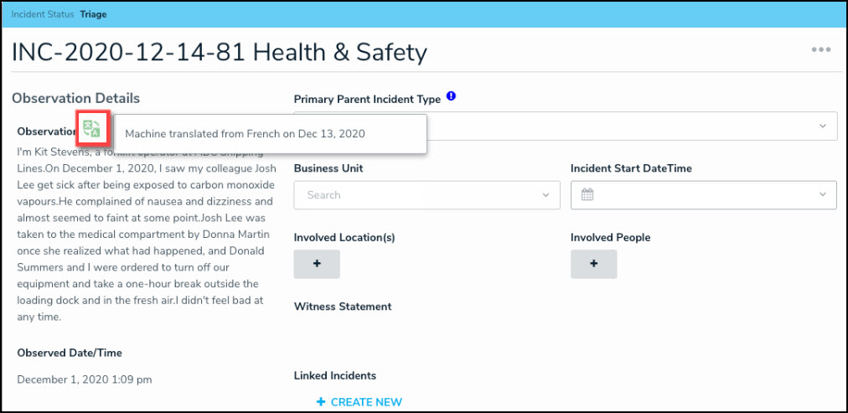The image size is (848, 413).
Task: Click the plus icon beside CREATE NEW
Action: pos(320,402)
